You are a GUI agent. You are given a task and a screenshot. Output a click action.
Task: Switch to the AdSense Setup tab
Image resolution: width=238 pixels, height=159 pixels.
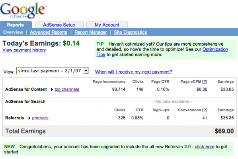click(x=59, y=25)
